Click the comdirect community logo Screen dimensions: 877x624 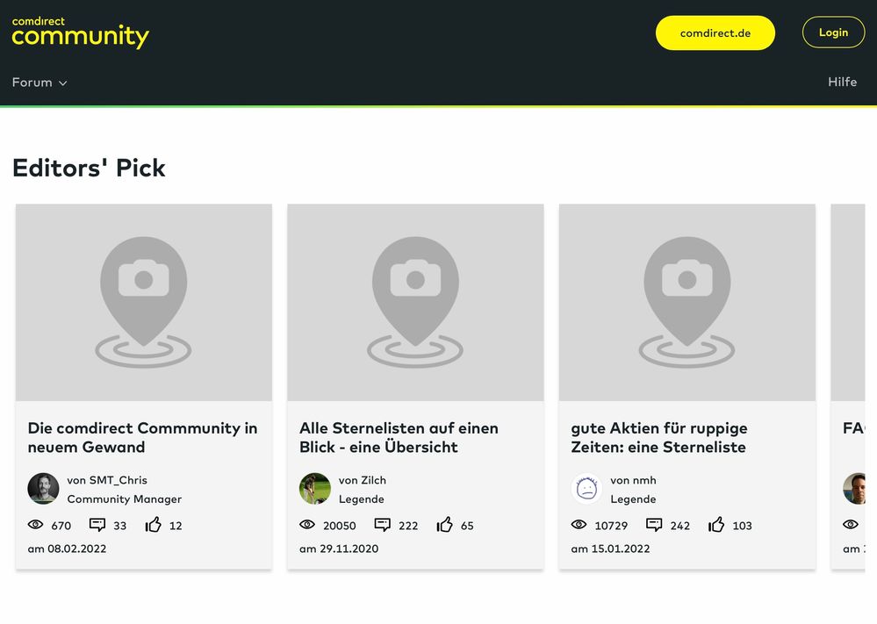(80, 32)
